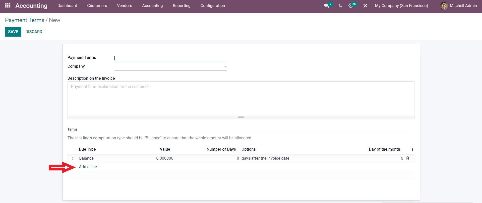Click the description resize handle bar
Viewport: 482px width, 203px height.
241,117
